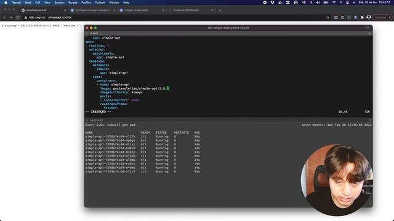Open the Window menu
This screenshot has height=221, width=394.
[x=114, y=2]
